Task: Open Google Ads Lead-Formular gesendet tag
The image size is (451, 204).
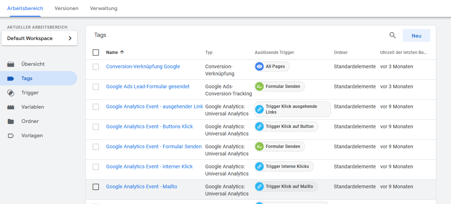Action: [148, 86]
